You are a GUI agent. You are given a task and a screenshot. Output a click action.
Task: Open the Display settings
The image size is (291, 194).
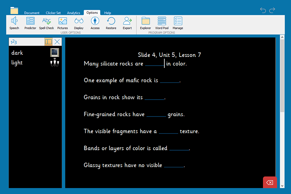79,23
